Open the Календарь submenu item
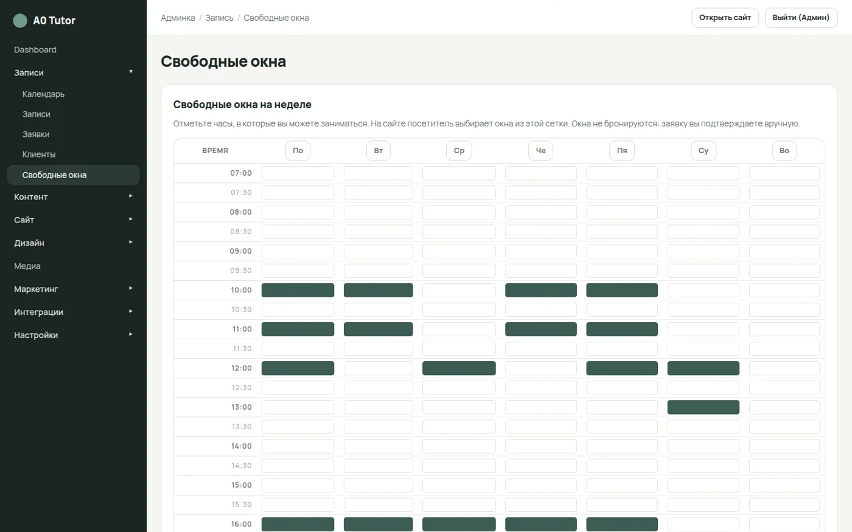This screenshot has width=852, height=532. (73, 94)
